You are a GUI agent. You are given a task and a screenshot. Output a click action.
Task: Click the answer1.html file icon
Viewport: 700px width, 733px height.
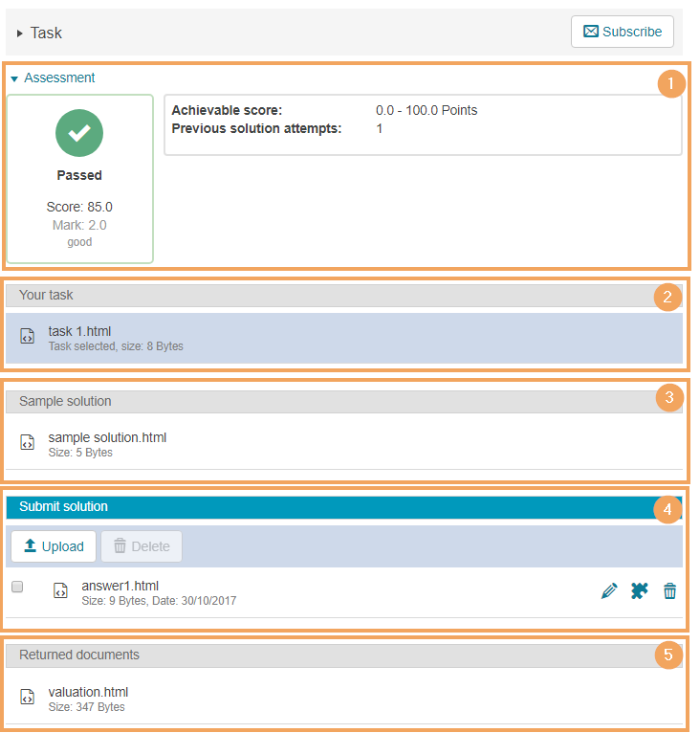[x=61, y=591]
